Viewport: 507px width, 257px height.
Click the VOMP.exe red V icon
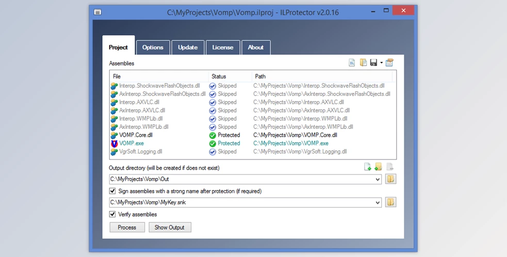click(x=114, y=143)
